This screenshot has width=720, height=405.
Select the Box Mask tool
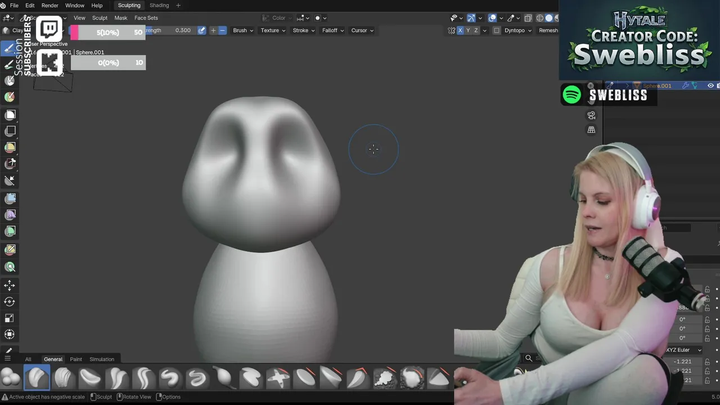(x=10, y=115)
